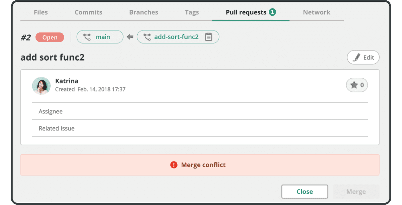Open the Files tab
The width and height of the screenshot is (402, 205).
[x=41, y=12]
